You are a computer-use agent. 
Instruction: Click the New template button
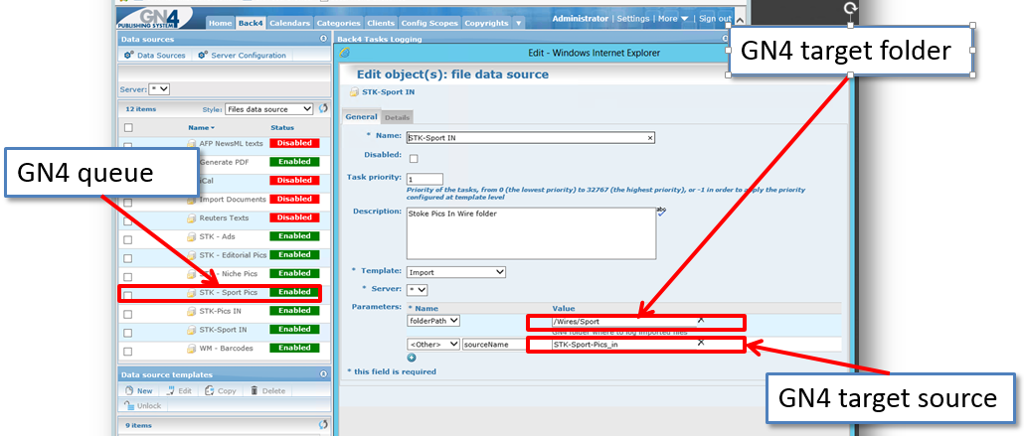click(138, 391)
